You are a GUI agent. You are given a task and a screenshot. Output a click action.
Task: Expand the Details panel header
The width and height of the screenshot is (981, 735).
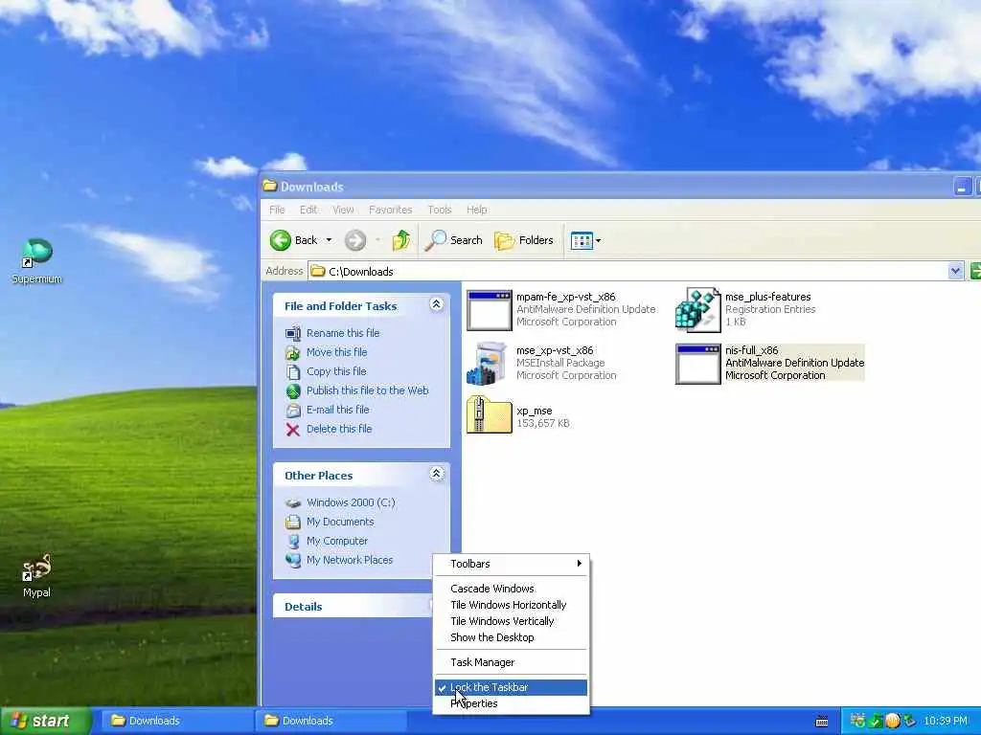click(x=353, y=606)
